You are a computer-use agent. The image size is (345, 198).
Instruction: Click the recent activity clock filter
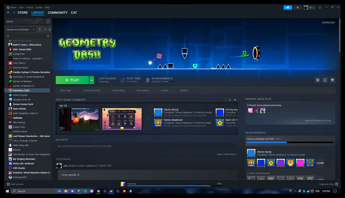pyautogui.click(x=45, y=30)
